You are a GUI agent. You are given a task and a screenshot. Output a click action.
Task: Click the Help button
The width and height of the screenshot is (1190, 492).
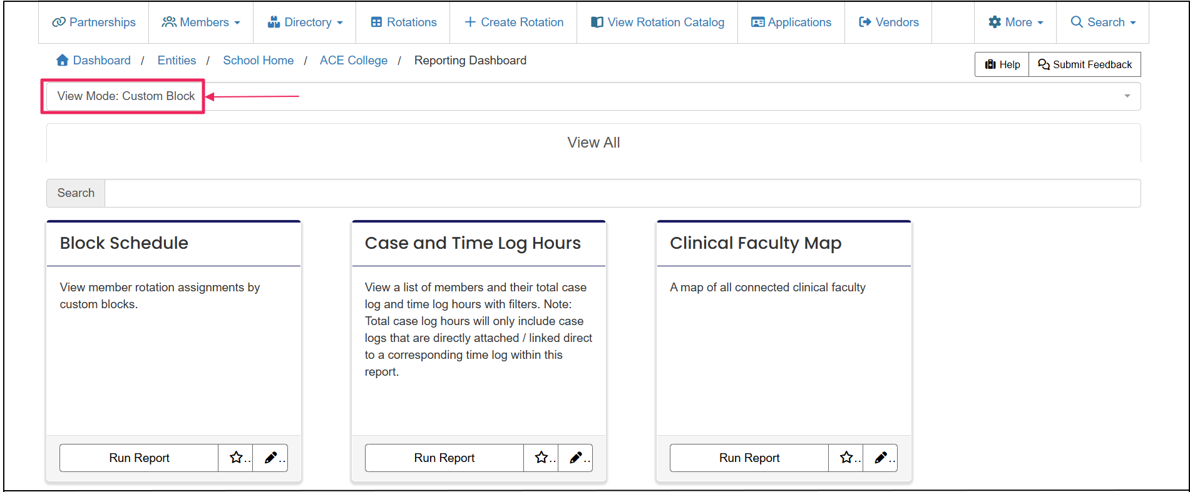tap(1002, 64)
